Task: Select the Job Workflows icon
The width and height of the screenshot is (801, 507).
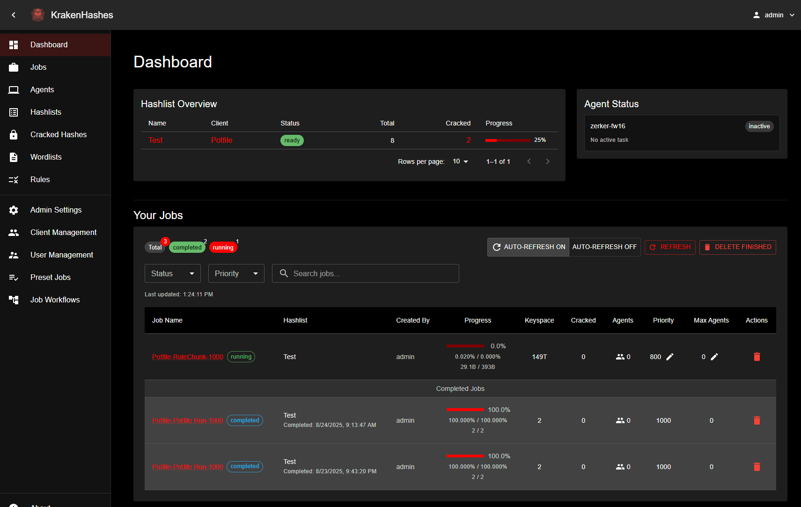Action: pyautogui.click(x=14, y=300)
